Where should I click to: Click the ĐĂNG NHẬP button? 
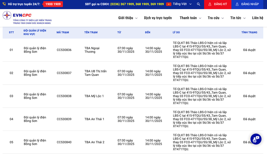pyautogui.click(x=247, y=4)
